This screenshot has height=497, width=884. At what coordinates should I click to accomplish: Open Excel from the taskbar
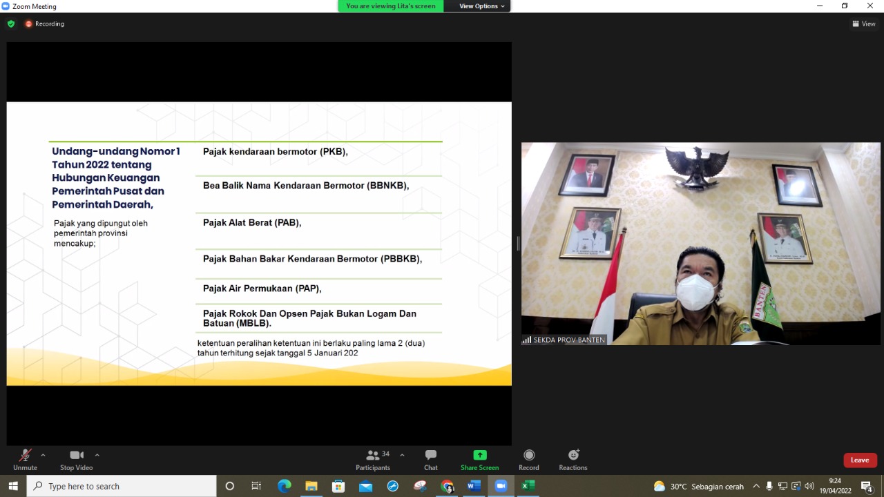[x=528, y=486]
